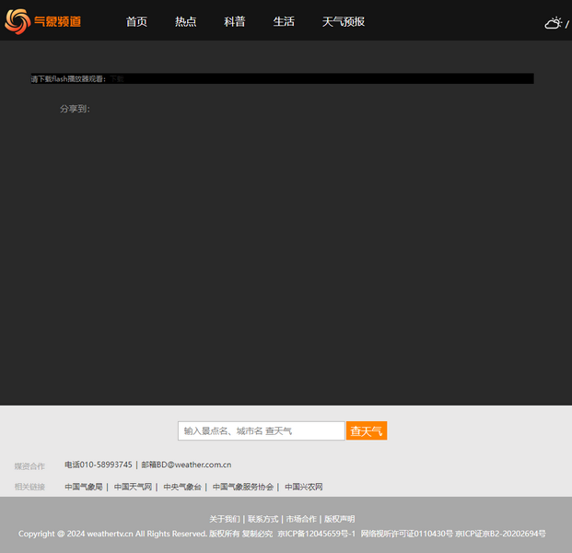This screenshot has height=553, width=572.
Task: Click the 京ICP备12045659号-1 registration link
Action: (x=316, y=534)
